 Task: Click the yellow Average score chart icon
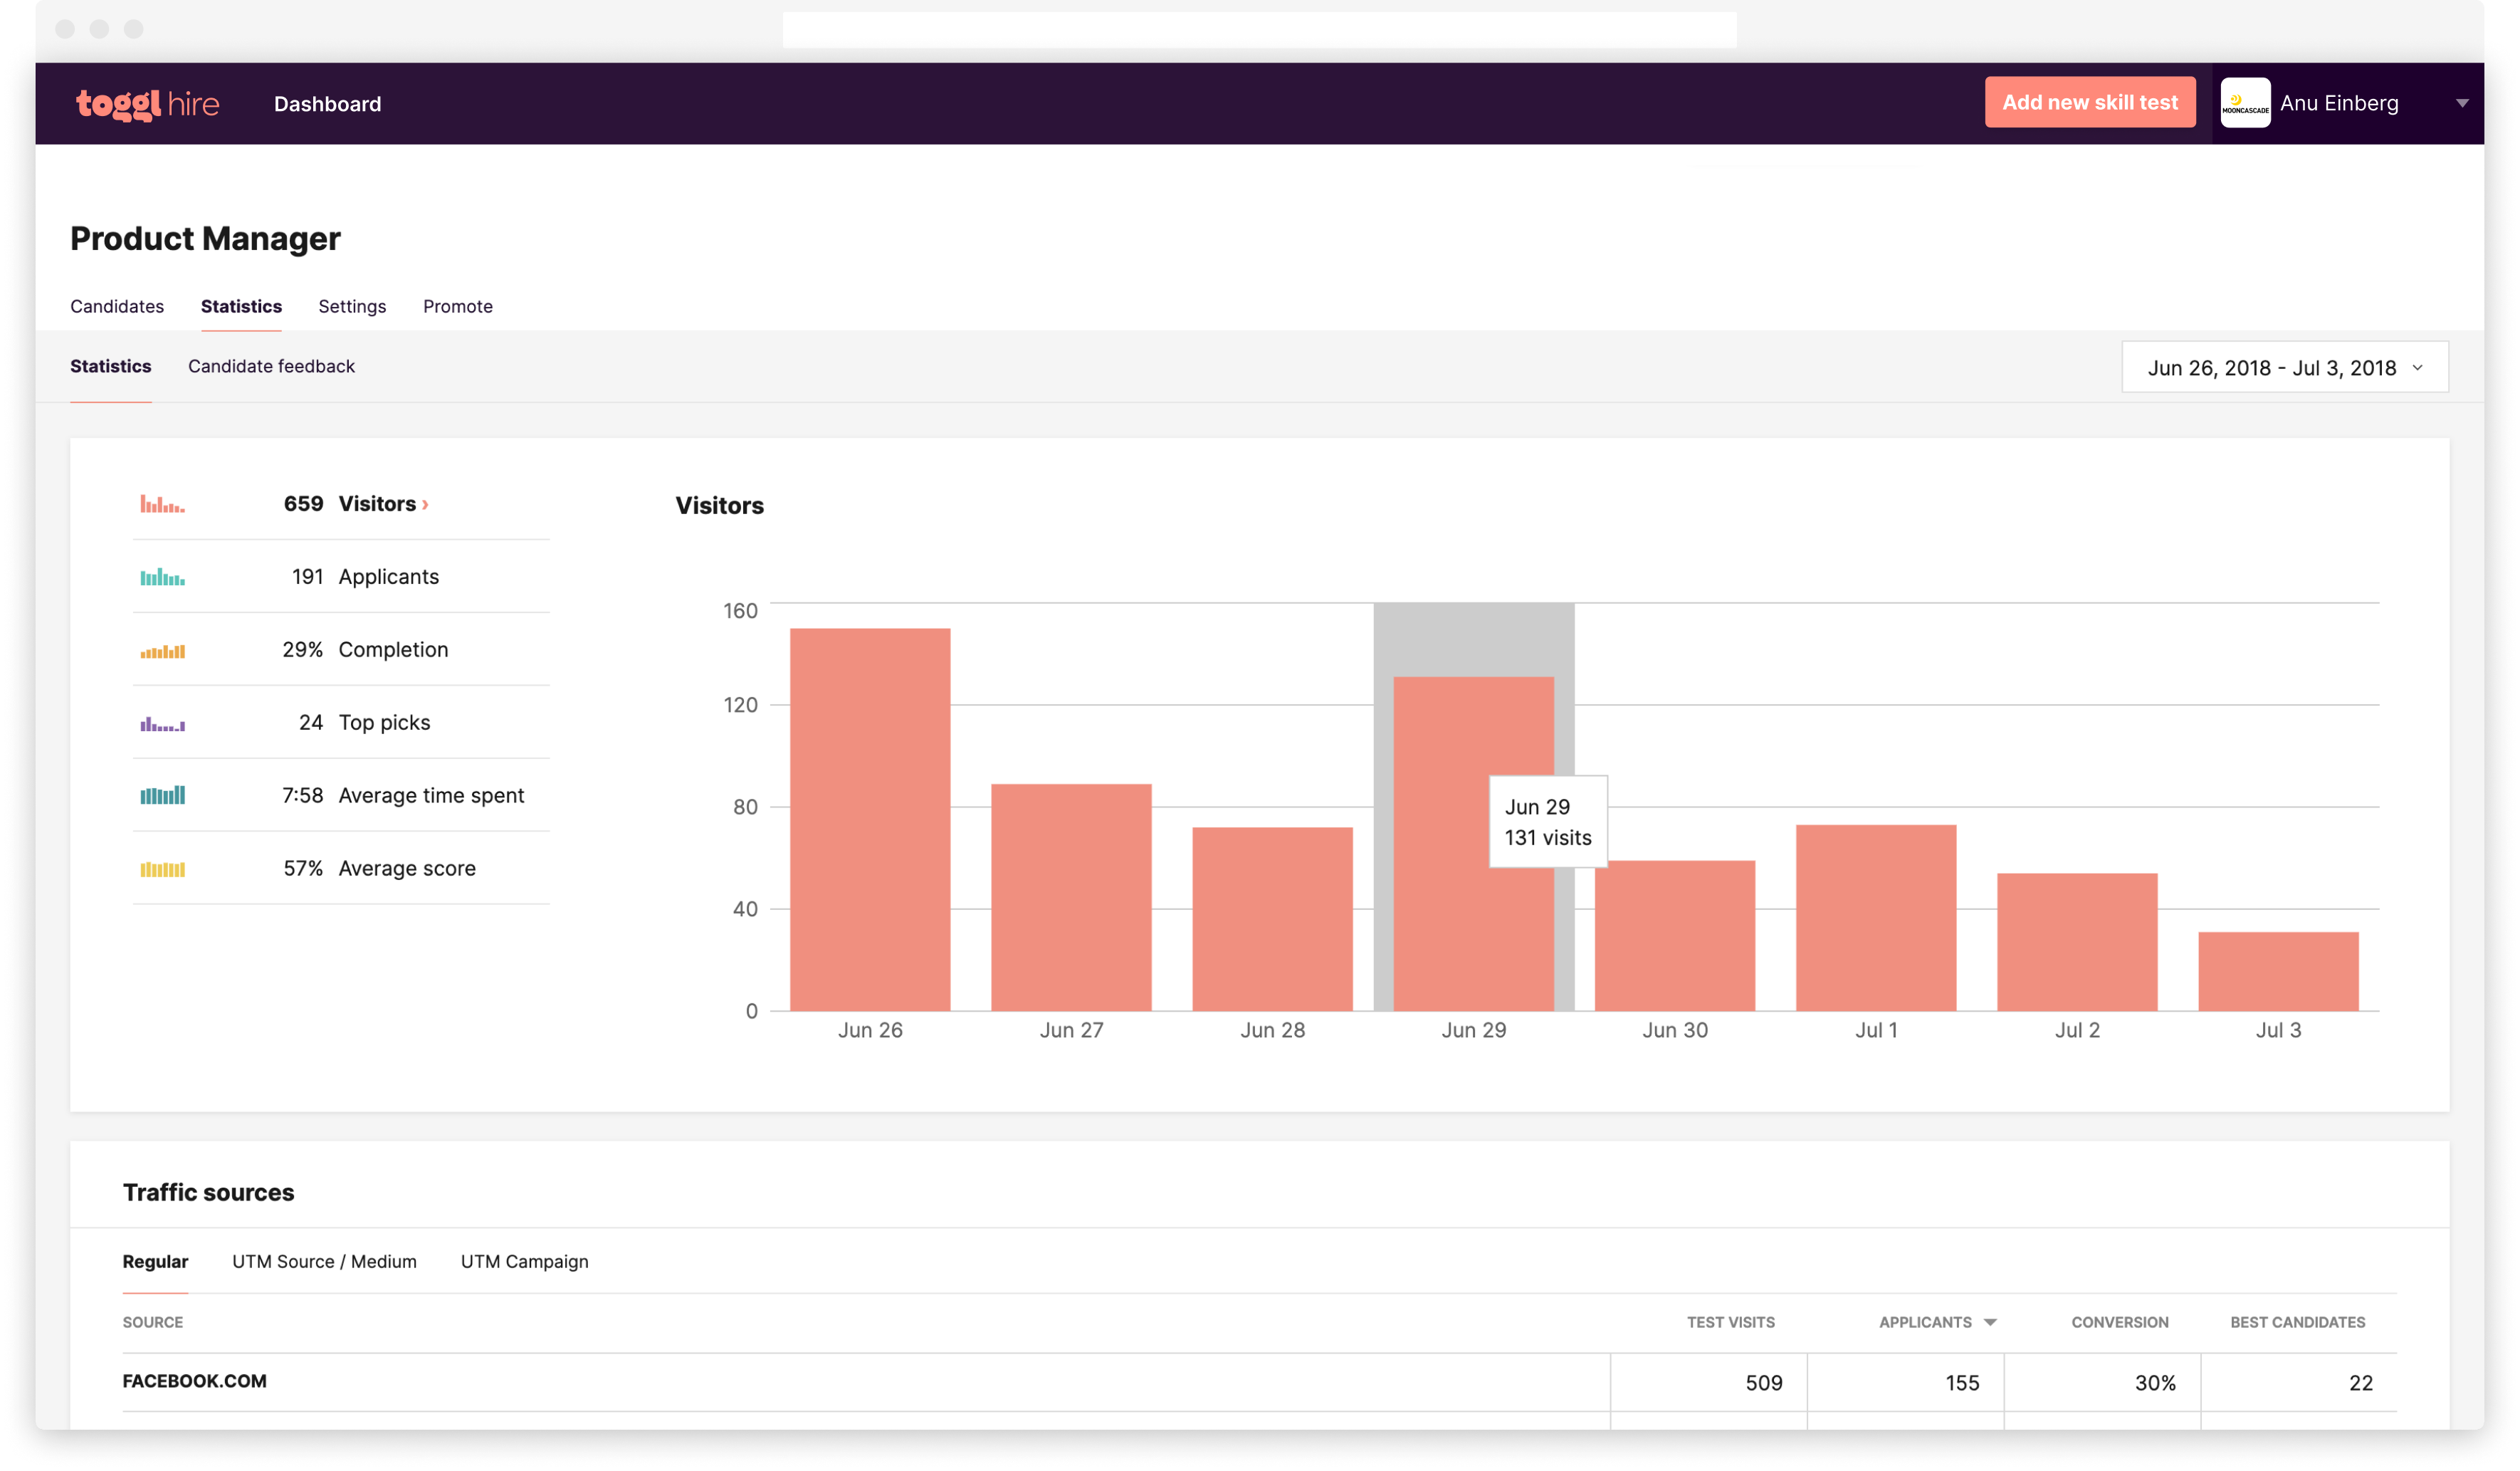[163, 868]
